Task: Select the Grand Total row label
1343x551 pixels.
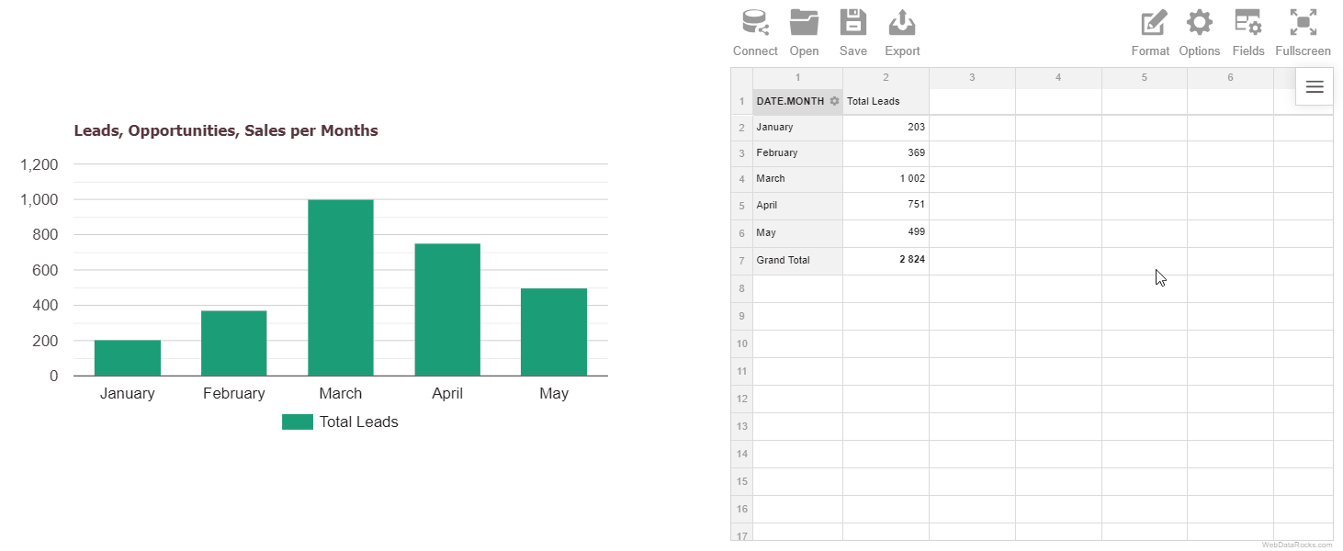Action: click(x=797, y=261)
